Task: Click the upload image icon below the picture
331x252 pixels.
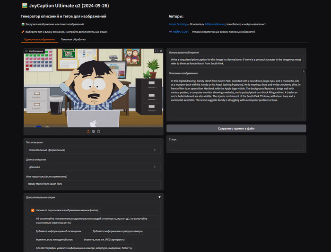Action: pos(88,131)
